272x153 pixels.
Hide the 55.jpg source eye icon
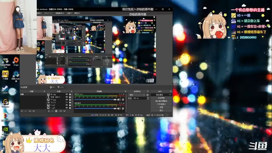(x=67, y=95)
